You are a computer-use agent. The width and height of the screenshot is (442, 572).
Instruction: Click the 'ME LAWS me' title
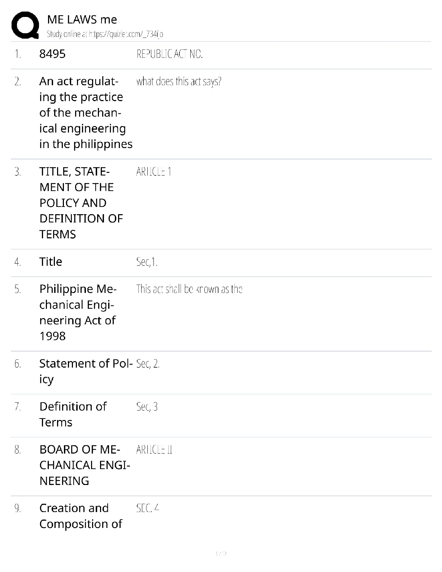click(x=82, y=19)
